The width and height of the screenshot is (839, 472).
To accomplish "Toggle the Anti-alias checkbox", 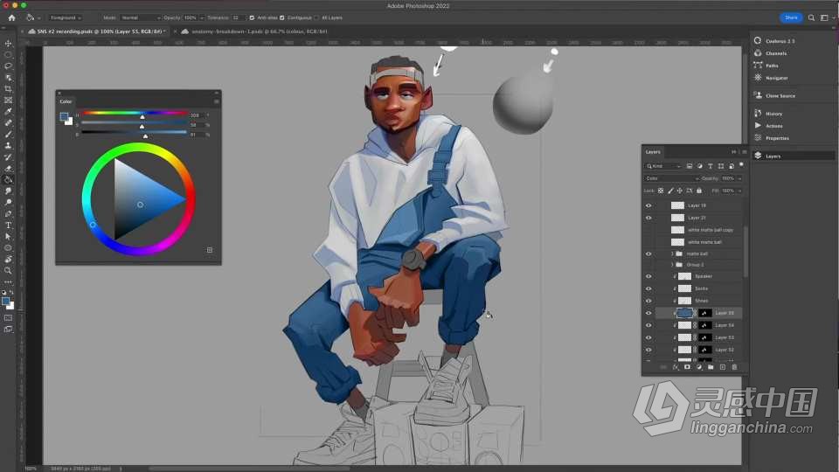I will tap(252, 17).
